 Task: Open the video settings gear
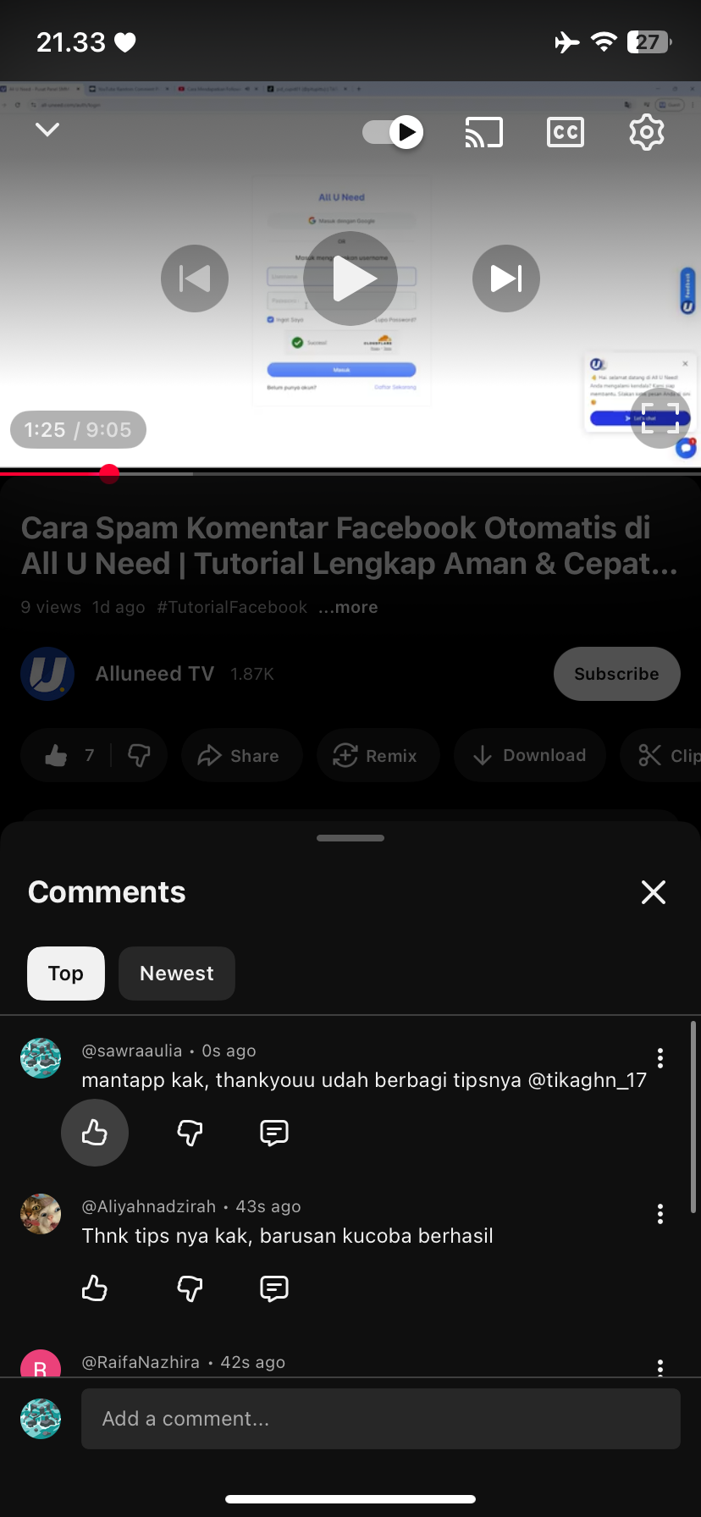pos(647,132)
